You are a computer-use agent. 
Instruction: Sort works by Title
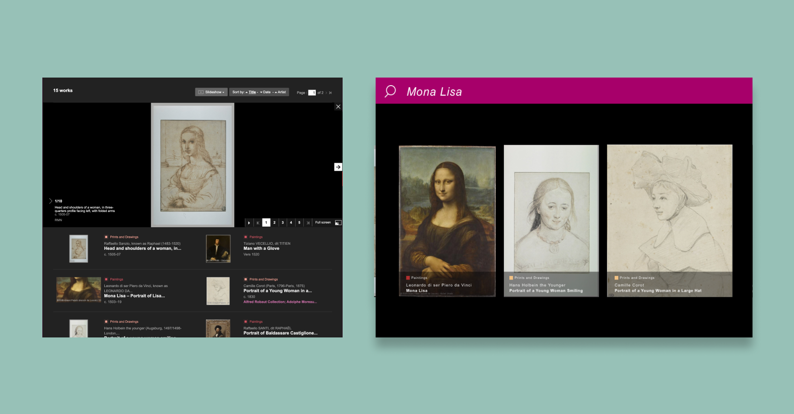(252, 92)
